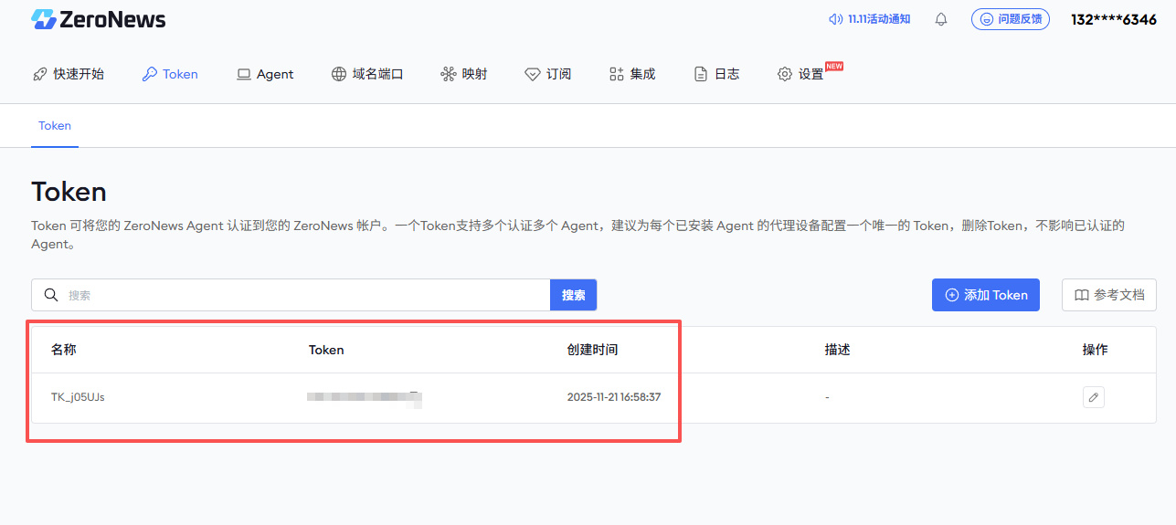The height and width of the screenshot is (525, 1176).
Task: Open the 映射 menu
Action: point(464,74)
